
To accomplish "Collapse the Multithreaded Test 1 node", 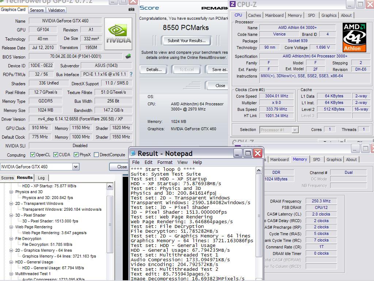I will point(11,274).
